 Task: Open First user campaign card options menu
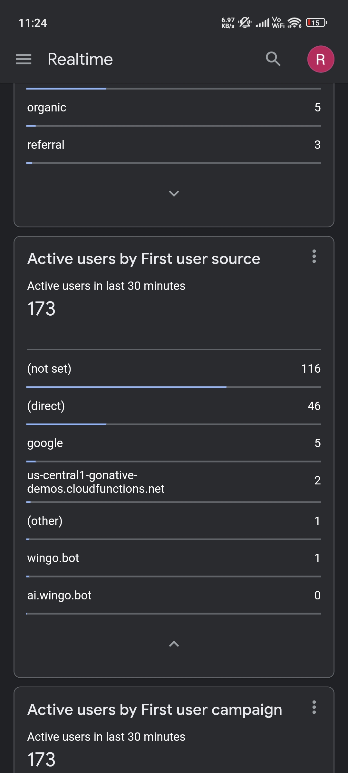314,707
